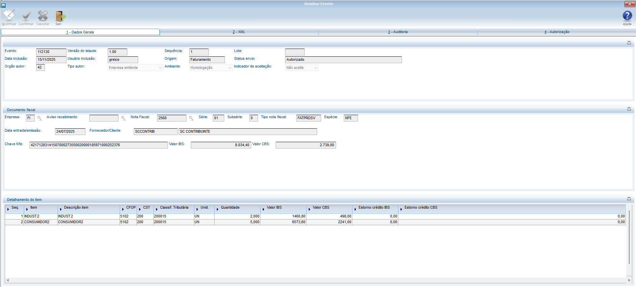Click the Valor IBS field 8.034,40
This screenshot has width=636, height=287.
[221, 145]
